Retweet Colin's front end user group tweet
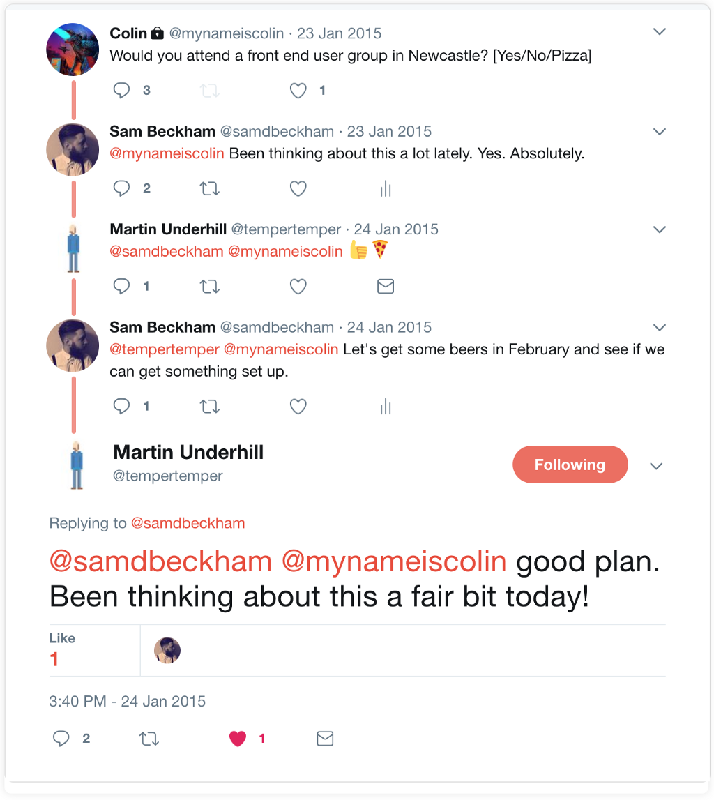The image size is (714, 800). point(209,91)
